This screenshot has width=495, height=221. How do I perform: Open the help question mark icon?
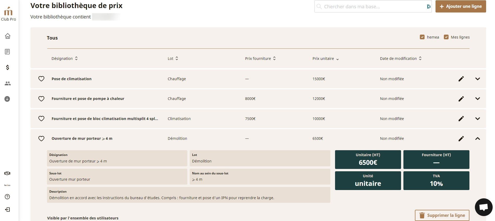tap(7, 197)
